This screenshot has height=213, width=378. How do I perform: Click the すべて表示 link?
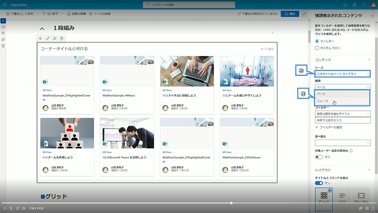click(x=267, y=49)
